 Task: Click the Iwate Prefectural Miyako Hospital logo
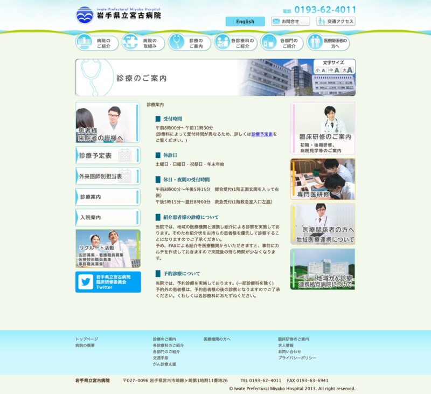[119, 14]
